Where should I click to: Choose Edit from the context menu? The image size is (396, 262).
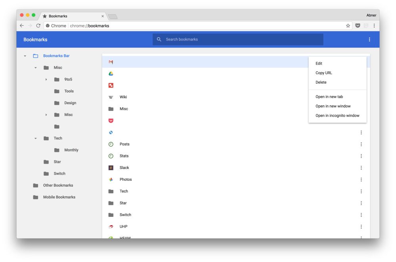[319, 63]
